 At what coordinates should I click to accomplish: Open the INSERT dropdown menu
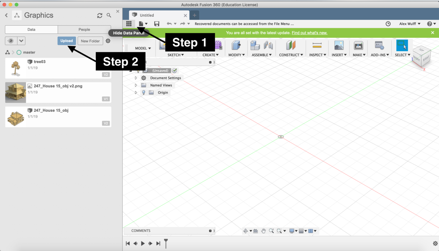pos(339,55)
